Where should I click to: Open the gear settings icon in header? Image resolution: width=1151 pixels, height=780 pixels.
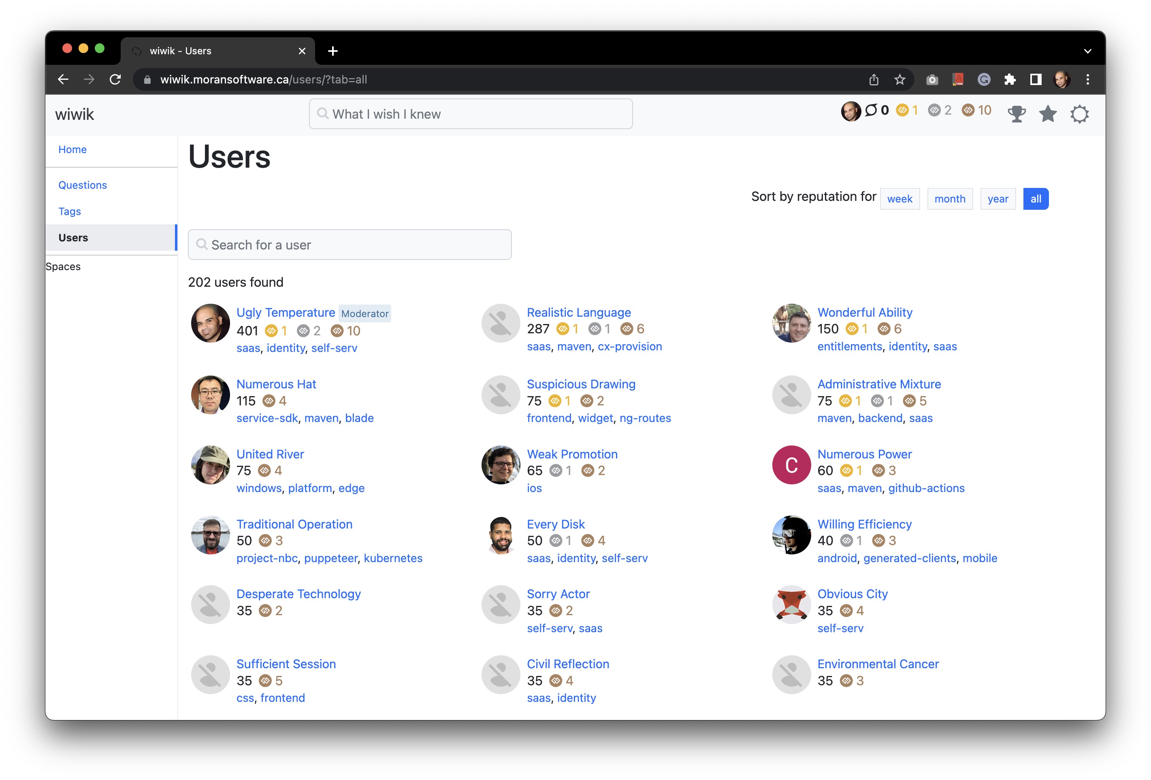tap(1079, 114)
